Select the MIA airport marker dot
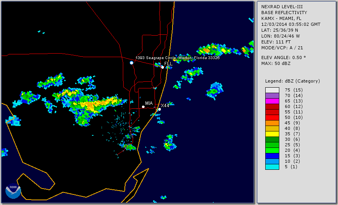Viewport: 338px width, 205px height. 143,107
